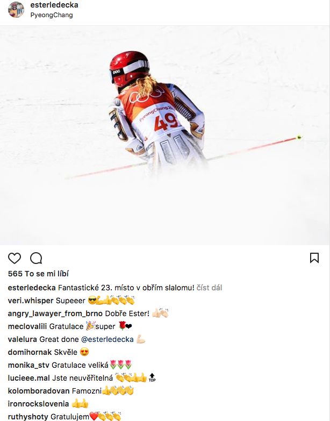Visit the angry_lawayer_from_brno profile
Screen dimensions: 330x421
tap(55, 313)
